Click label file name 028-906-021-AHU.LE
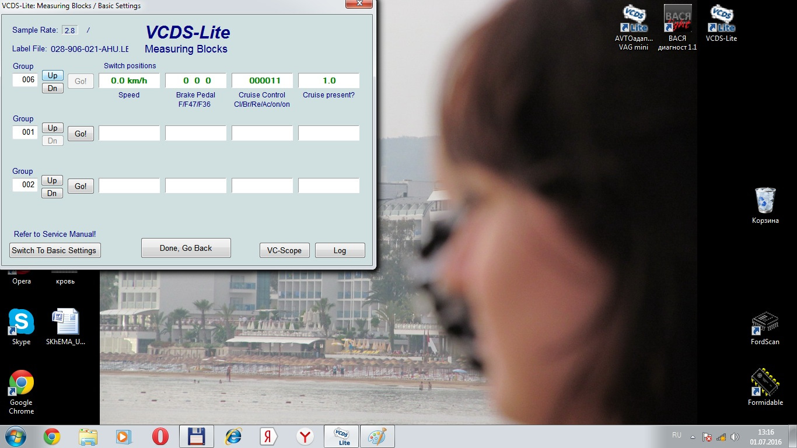797x448 pixels. click(90, 49)
